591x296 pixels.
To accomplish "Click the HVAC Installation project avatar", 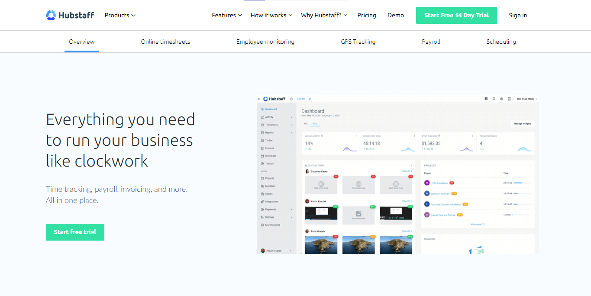I will [x=427, y=183].
